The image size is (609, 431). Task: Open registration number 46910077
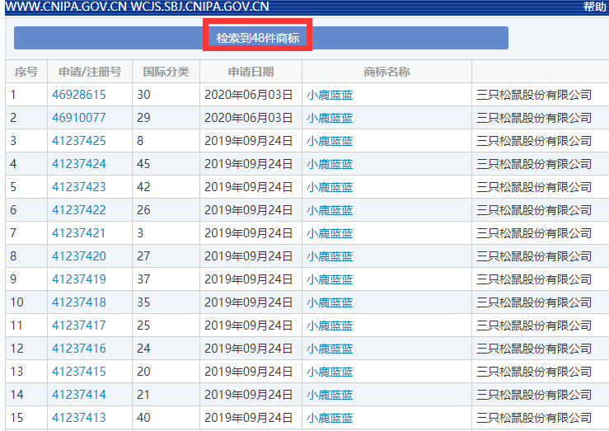point(79,118)
